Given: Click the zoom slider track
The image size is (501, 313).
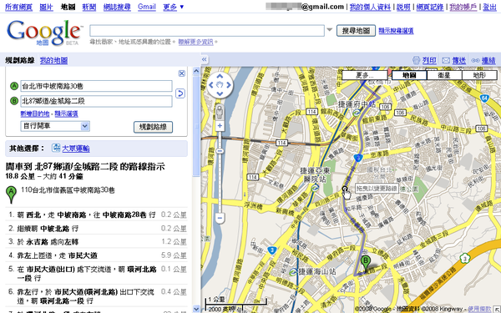Looking at the screenshot, I should pos(220,173).
